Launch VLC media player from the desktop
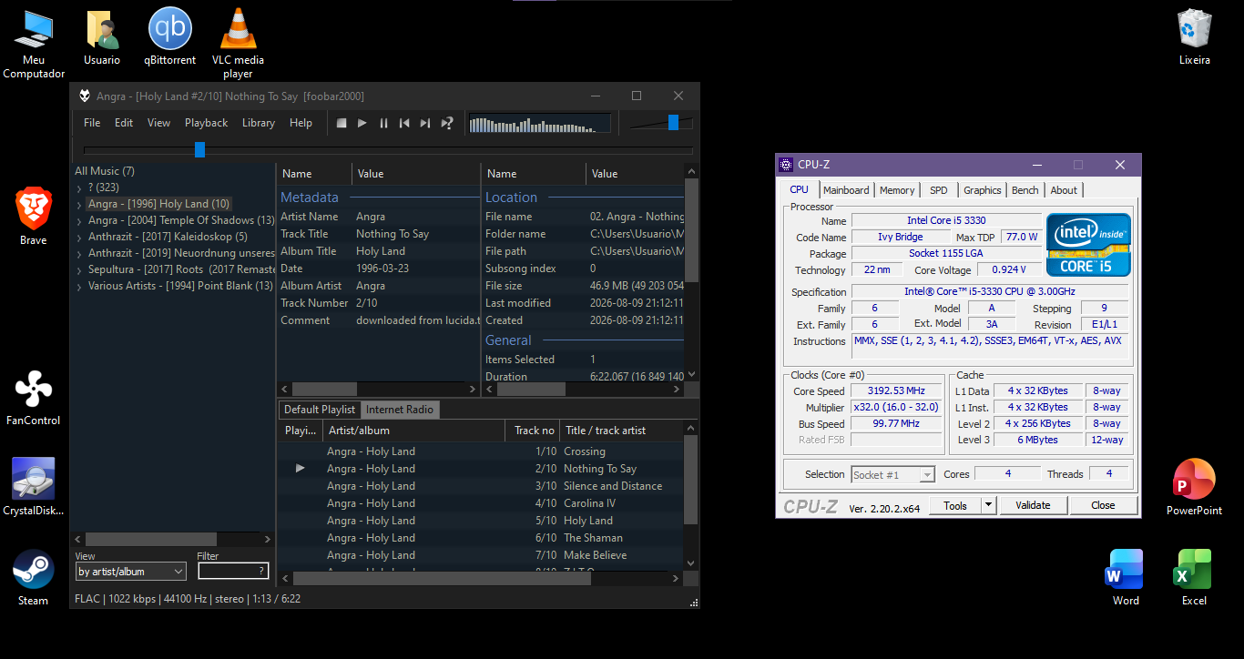 pyautogui.click(x=238, y=44)
